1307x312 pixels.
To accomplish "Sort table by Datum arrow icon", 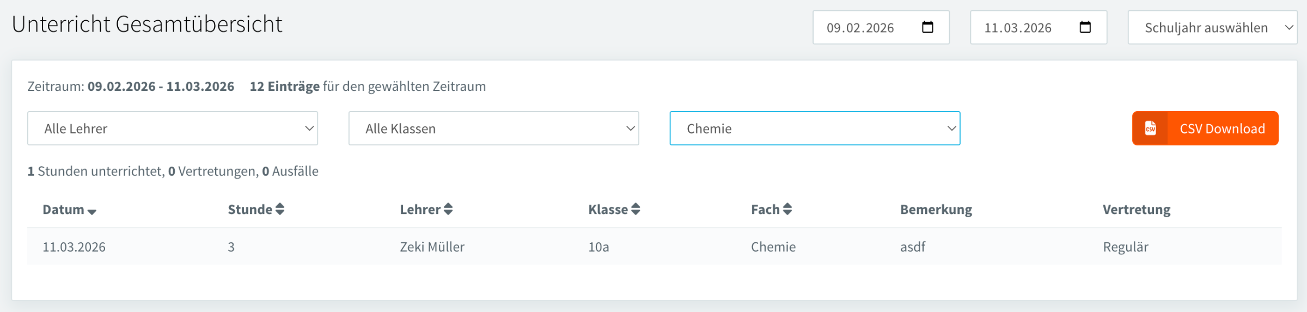I will (x=92, y=211).
